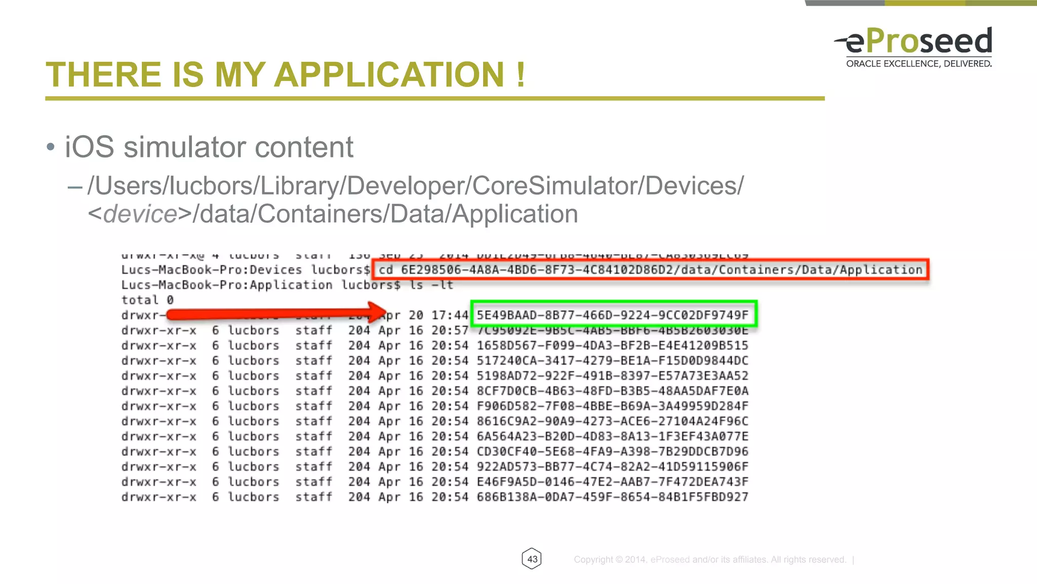
Task: Click the slide number 43 badge
Action: point(532,559)
